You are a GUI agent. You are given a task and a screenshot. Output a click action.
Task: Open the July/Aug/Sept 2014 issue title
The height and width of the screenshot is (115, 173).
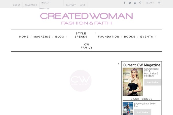point(145,105)
